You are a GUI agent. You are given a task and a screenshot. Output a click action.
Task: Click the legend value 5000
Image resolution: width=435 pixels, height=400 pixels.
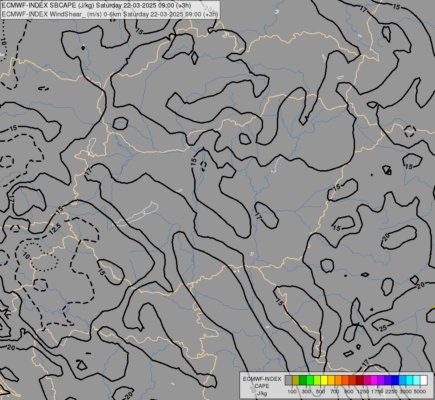[420, 392]
